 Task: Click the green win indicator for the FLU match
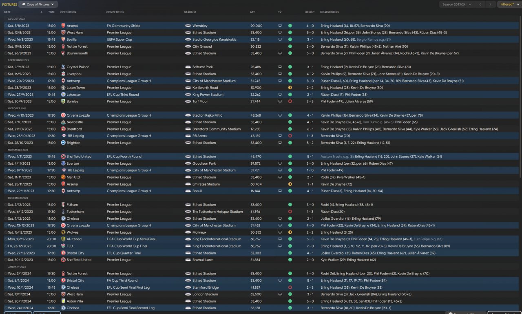coord(290,246)
